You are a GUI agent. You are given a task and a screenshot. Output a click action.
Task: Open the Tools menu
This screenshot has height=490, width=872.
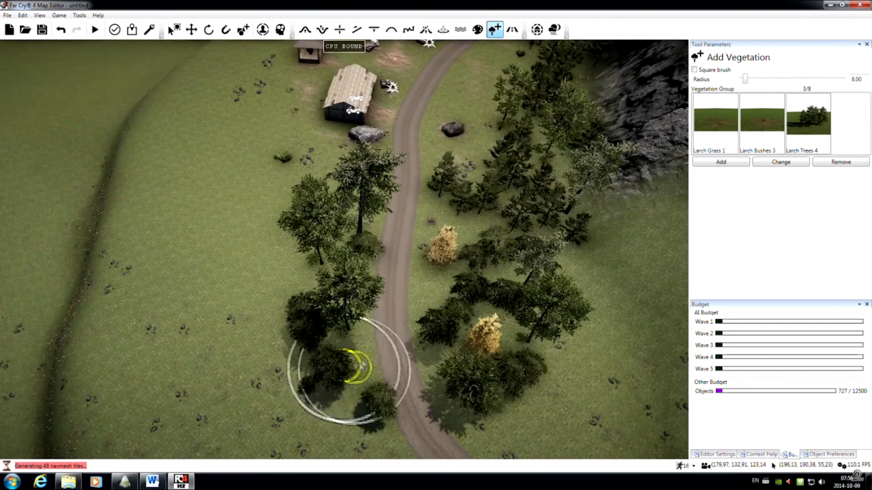click(x=79, y=15)
